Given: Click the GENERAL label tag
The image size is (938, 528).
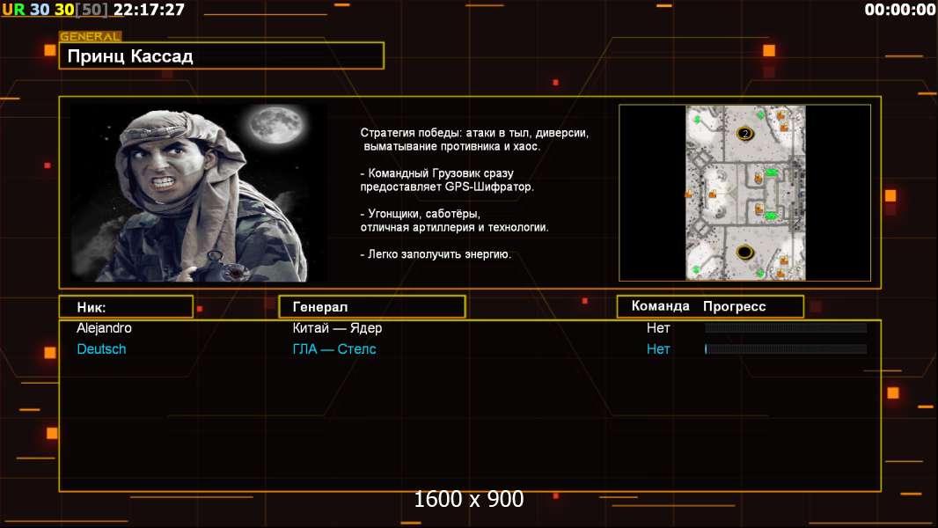Looking at the screenshot, I should point(91,36).
